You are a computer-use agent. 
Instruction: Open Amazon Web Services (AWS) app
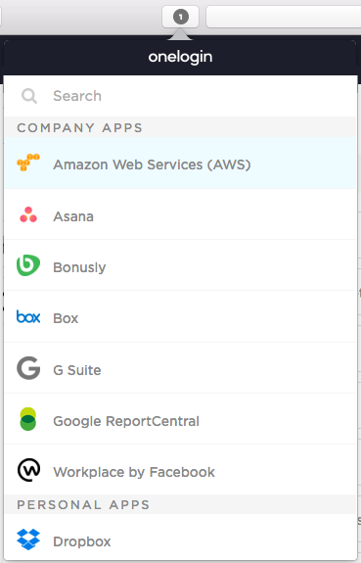click(x=180, y=164)
